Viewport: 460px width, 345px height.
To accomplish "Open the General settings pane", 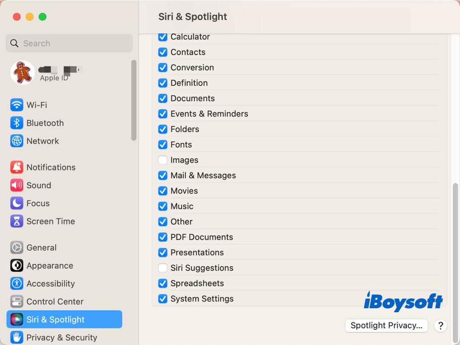I will click(41, 248).
